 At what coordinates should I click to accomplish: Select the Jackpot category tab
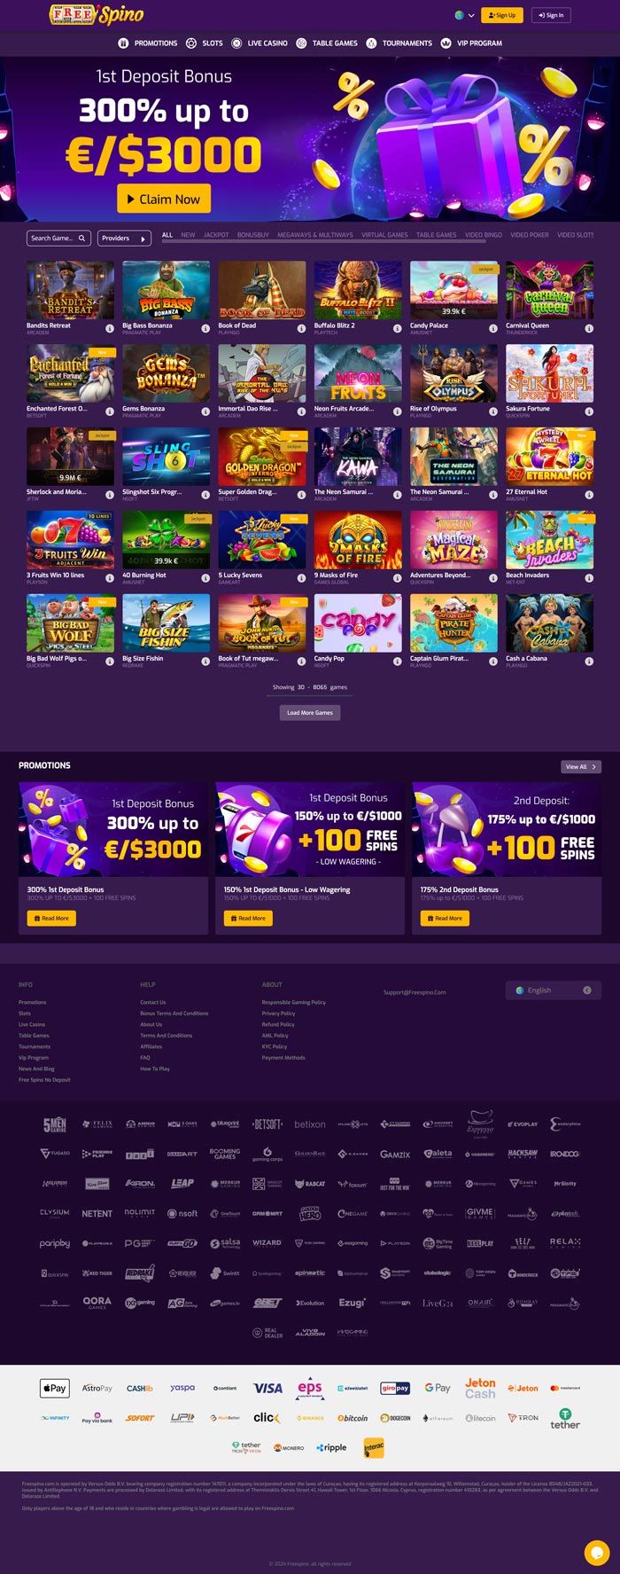tap(216, 235)
